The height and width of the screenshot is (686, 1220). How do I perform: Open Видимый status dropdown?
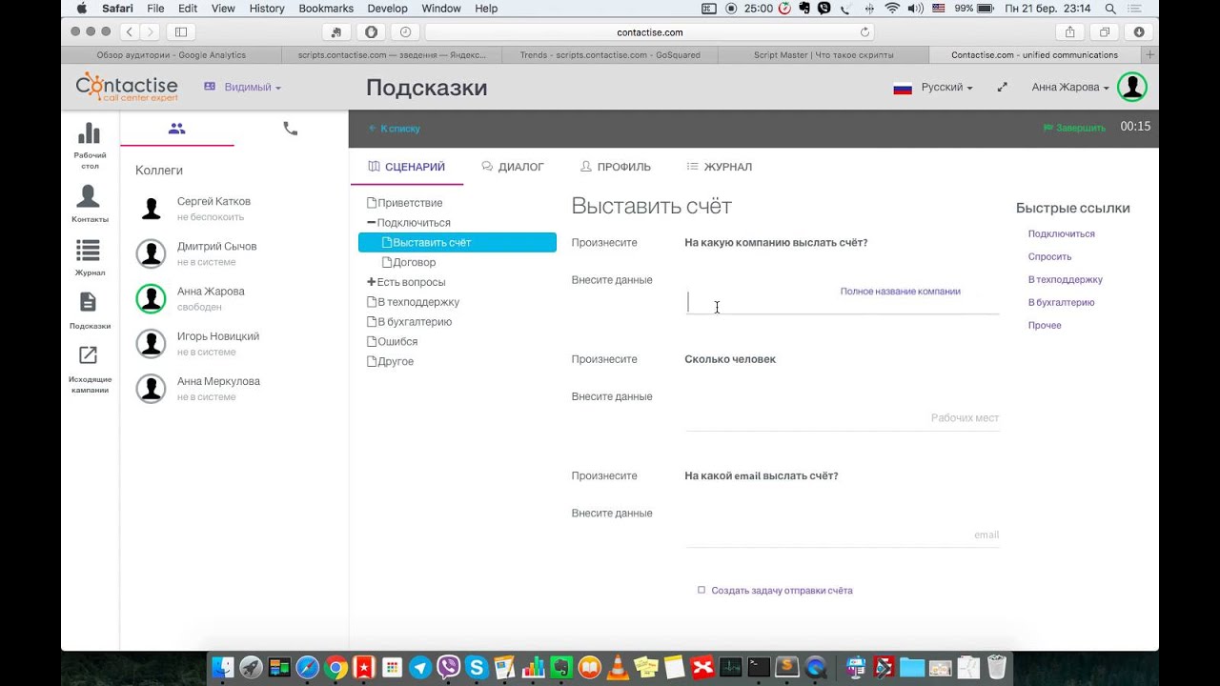tap(242, 87)
